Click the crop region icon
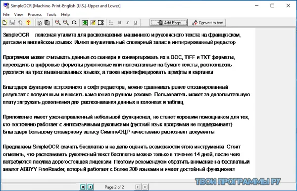The width and height of the screenshot is (297, 191). click(101, 23)
